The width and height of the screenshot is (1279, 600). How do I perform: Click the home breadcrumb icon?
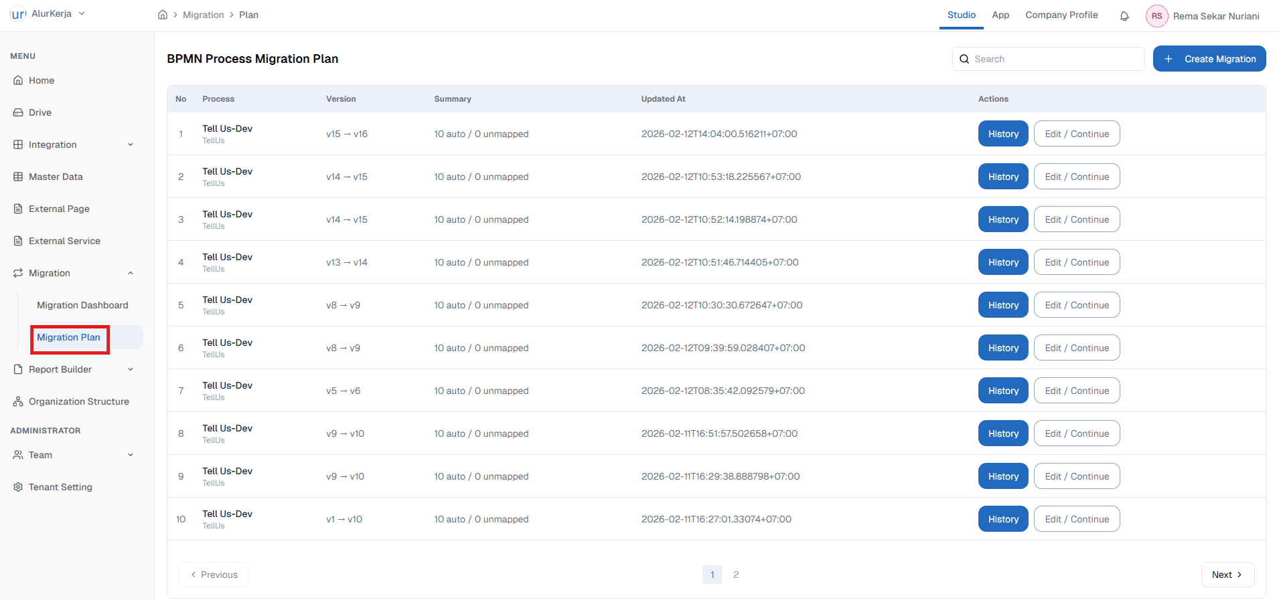coord(163,15)
